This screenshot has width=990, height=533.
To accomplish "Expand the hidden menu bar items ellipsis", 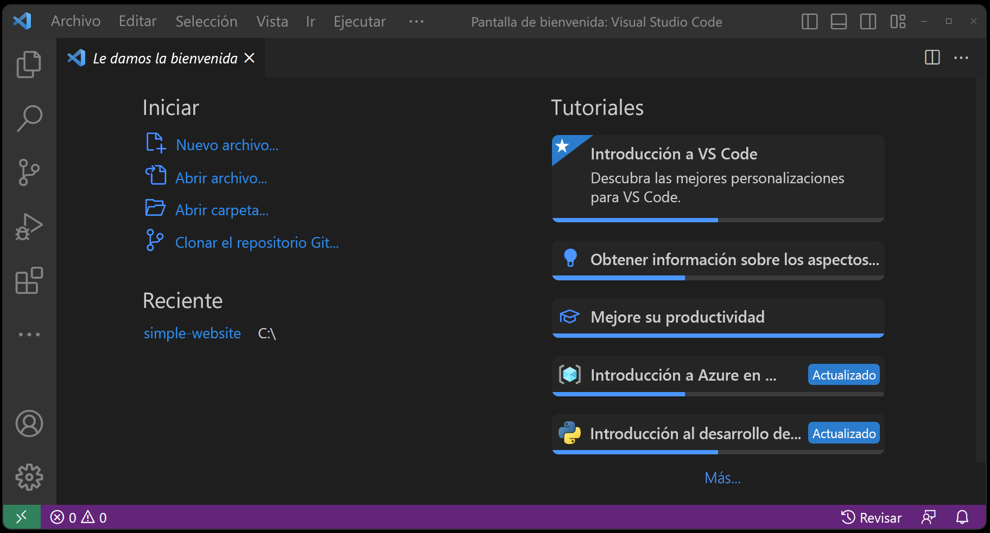I will pyautogui.click(x=416, y=22).
